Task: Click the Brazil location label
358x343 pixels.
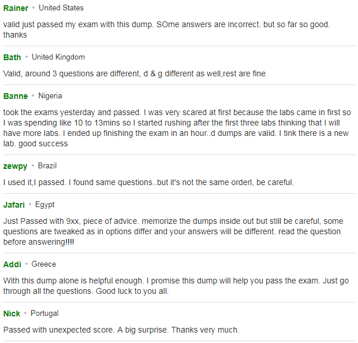Action: pos(47,166)
